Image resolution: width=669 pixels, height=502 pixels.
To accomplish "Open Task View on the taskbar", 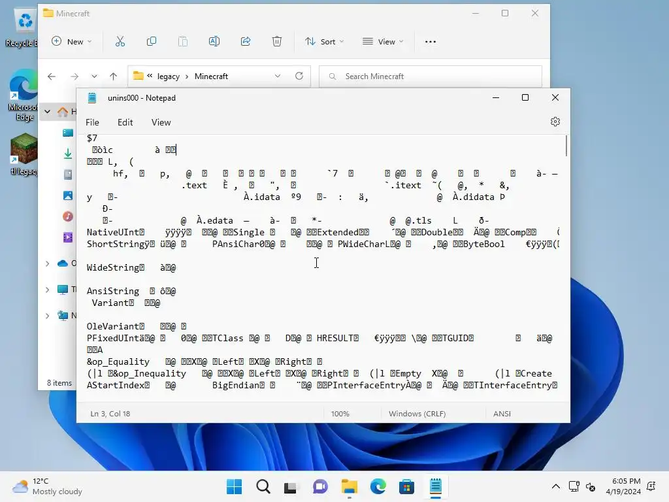I will [291, 486].
